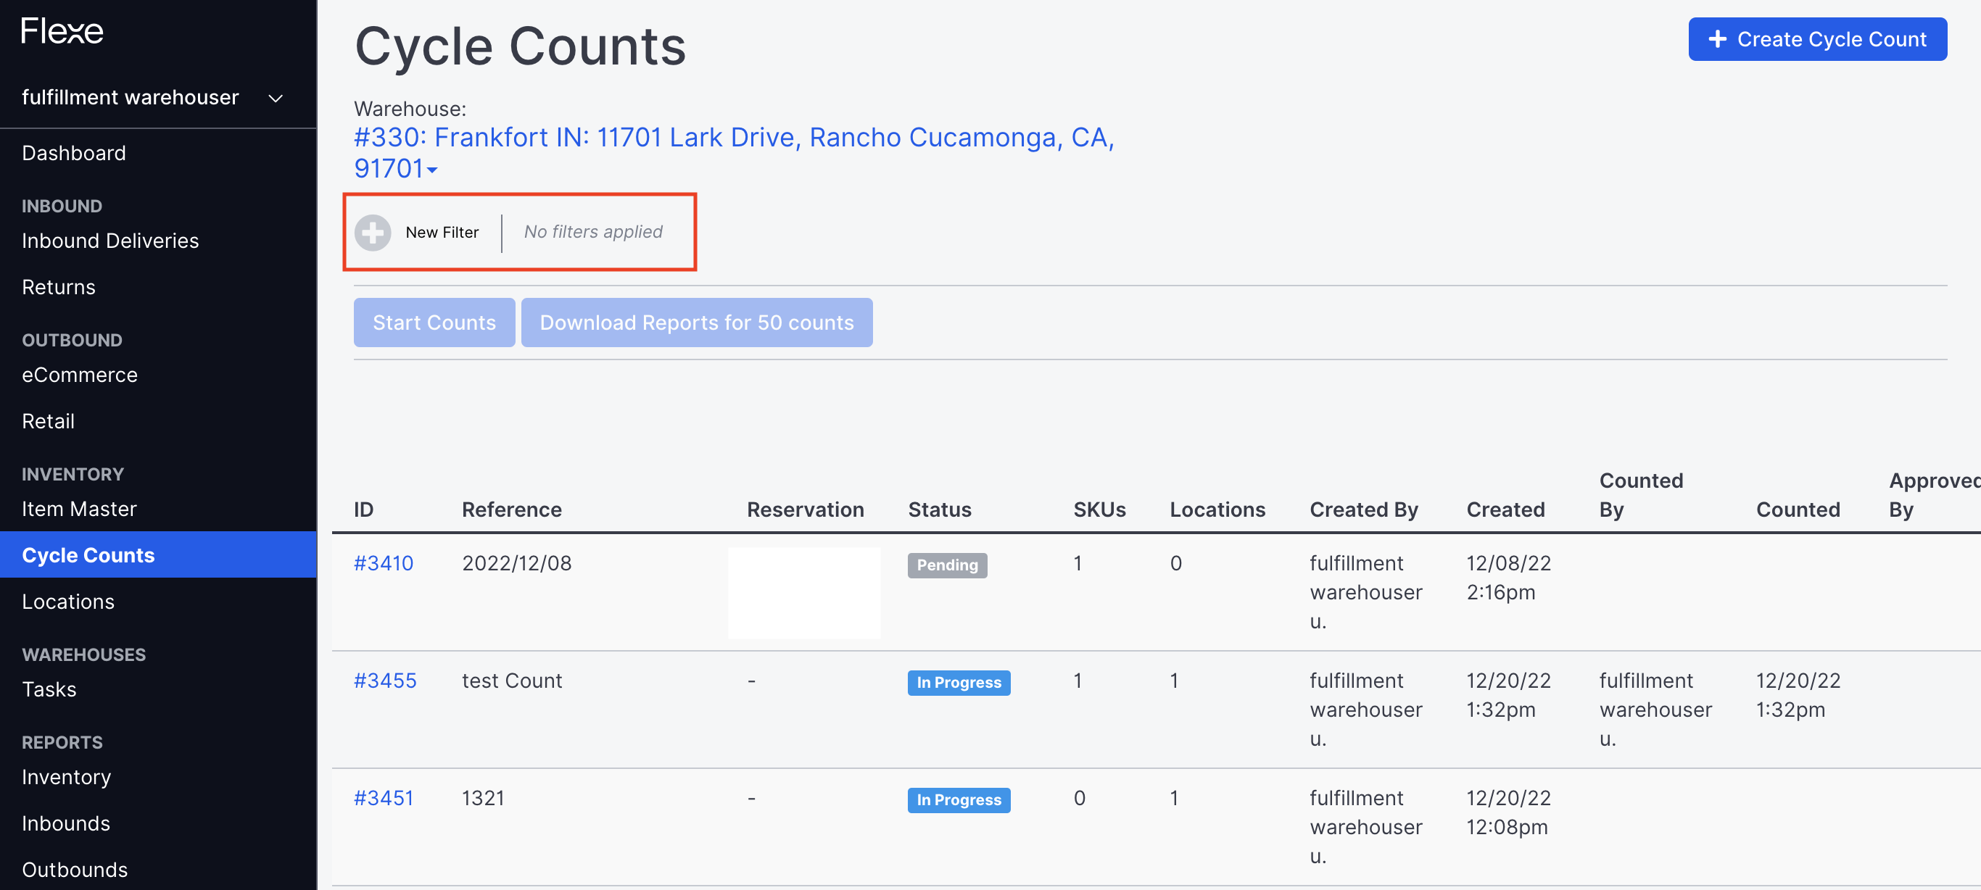Image resolution: width=1981 pixels, height=890 pixels.
Task: View Tasks under Warehouses
Action: click(49, 689)
